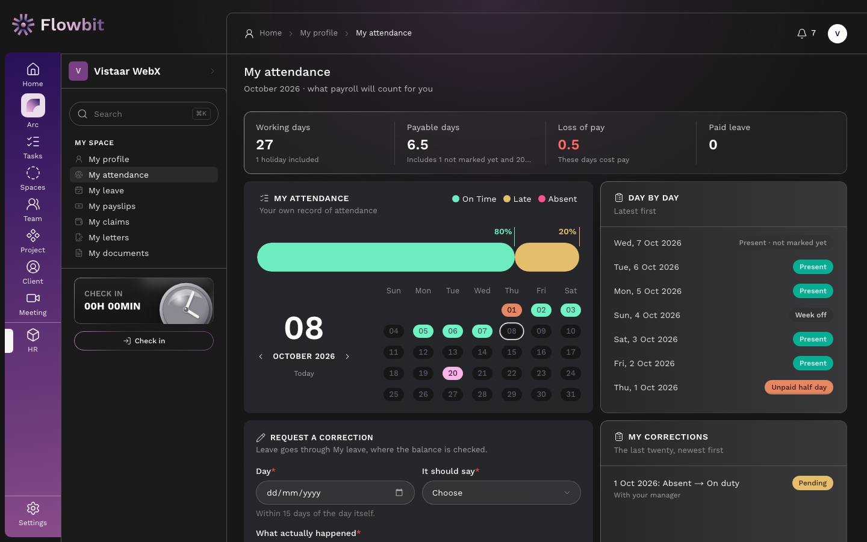Viewport: 867px width, 542px height.
Task: Click the Check in button
Action: (143, 341)
